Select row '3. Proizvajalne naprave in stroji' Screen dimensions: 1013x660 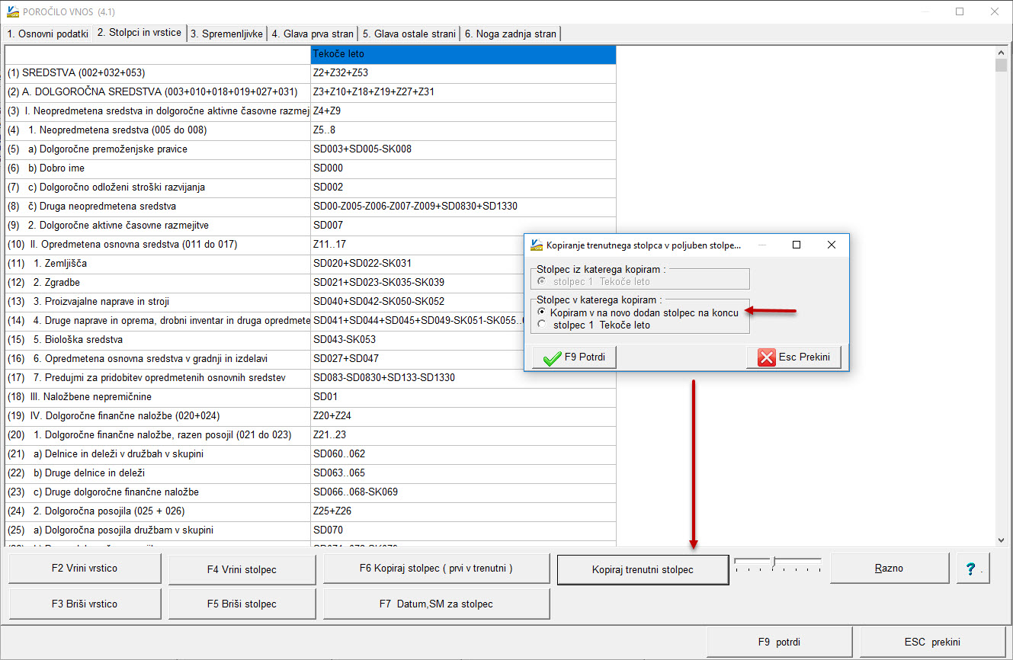point(158,302)
